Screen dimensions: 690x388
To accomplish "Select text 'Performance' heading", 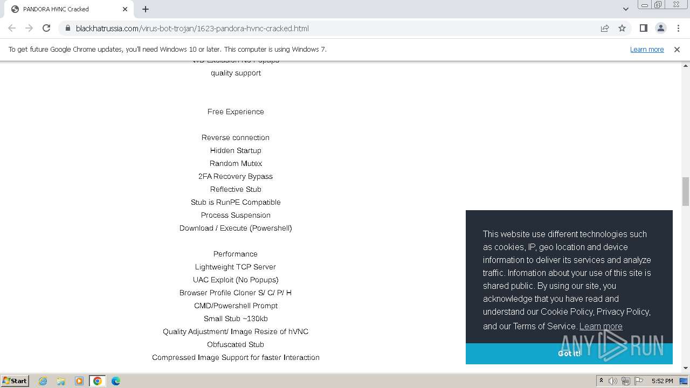I will point(236,254).
